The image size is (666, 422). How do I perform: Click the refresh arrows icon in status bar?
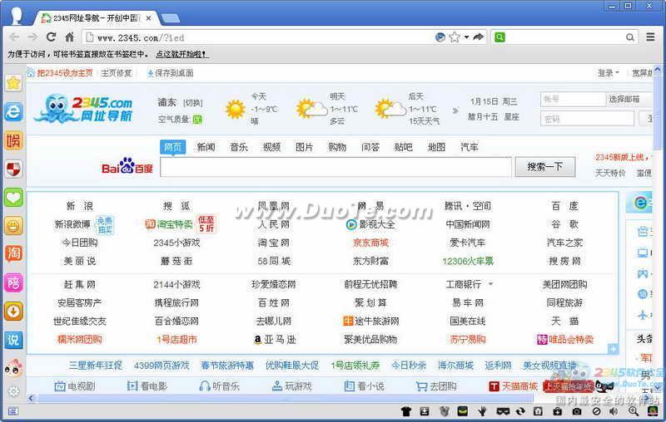point(520,411)
